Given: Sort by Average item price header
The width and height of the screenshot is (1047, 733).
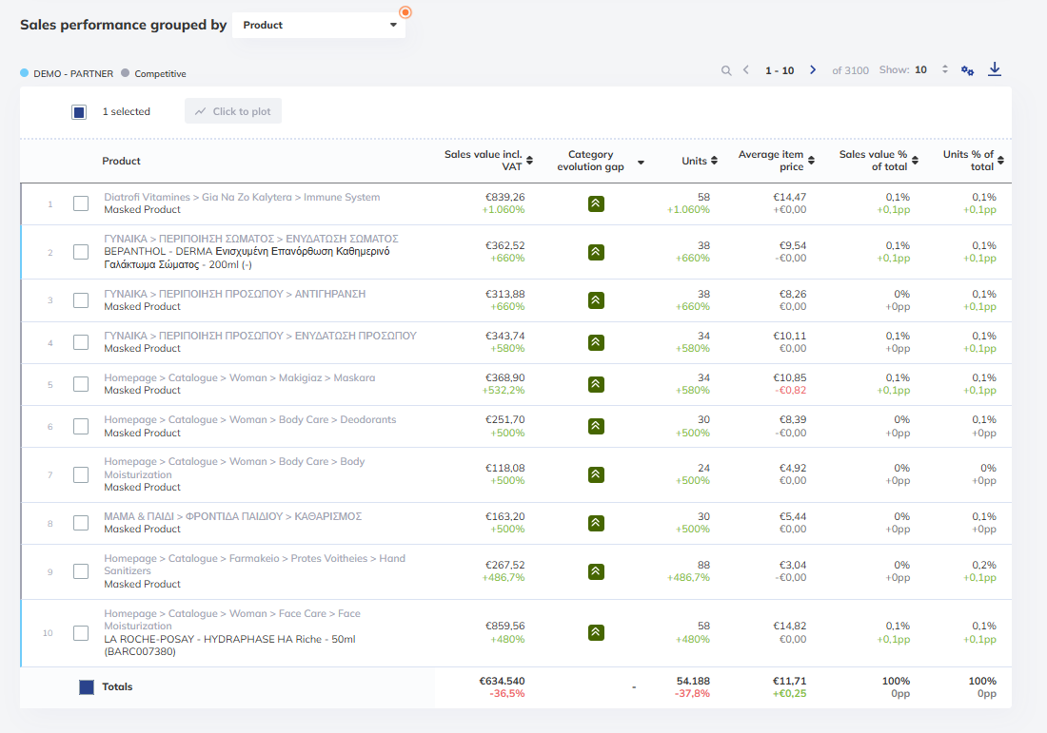Looking at the screenshot, I should [x=776, y=160].
